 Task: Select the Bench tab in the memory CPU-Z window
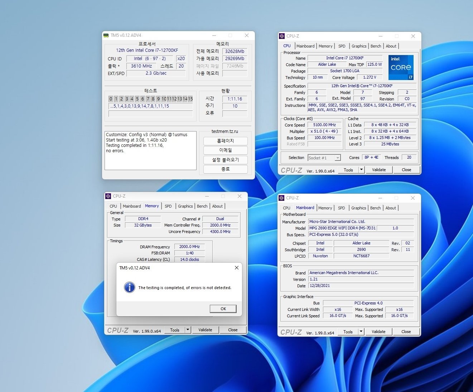(x=202, y=206)
